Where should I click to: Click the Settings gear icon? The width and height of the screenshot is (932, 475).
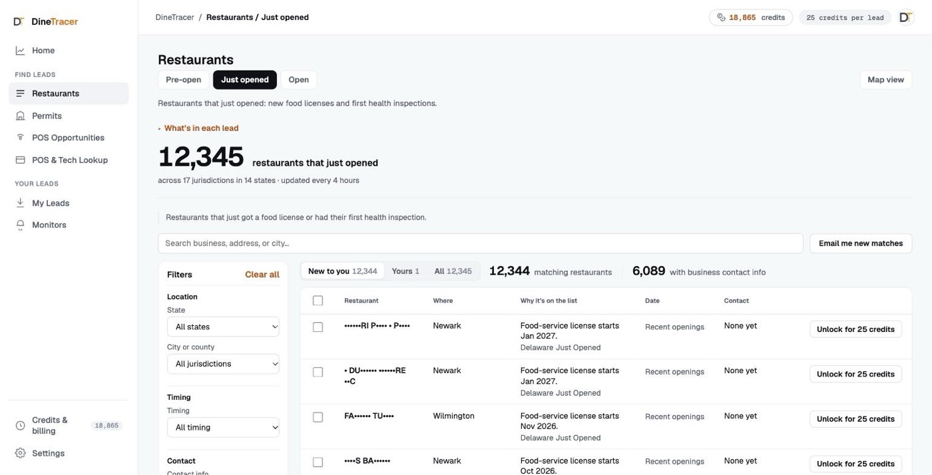[x=20, y=453]
